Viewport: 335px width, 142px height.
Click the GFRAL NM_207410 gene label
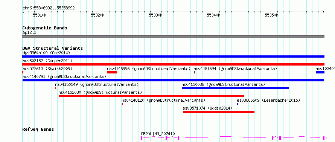158,134
